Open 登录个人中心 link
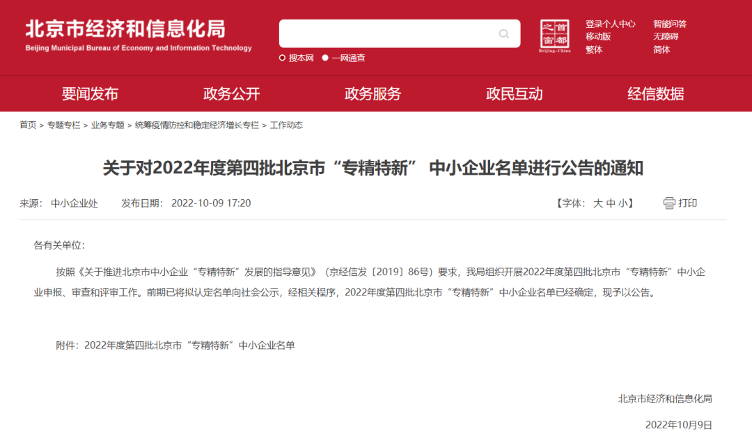This screenshot has width=752, height=443. pyautogui.click(x=610, y=24)
